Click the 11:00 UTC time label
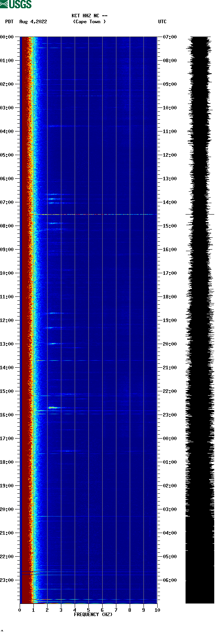 170,131
